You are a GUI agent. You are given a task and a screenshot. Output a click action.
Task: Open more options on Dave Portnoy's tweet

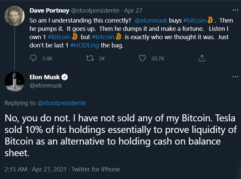[235, 11]
